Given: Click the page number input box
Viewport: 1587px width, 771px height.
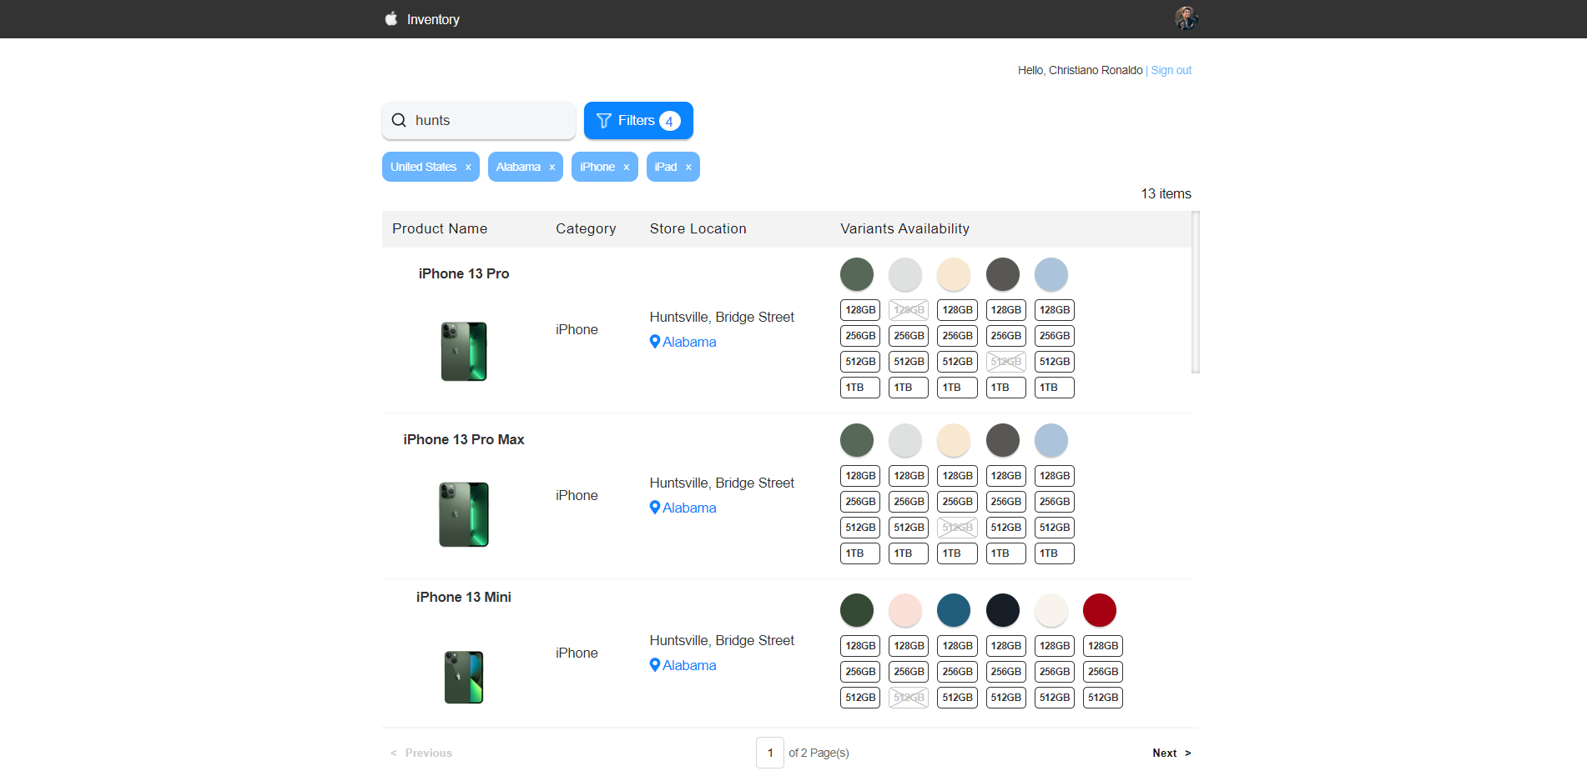Looking at the screenshot, I should [x=770, y=753].
